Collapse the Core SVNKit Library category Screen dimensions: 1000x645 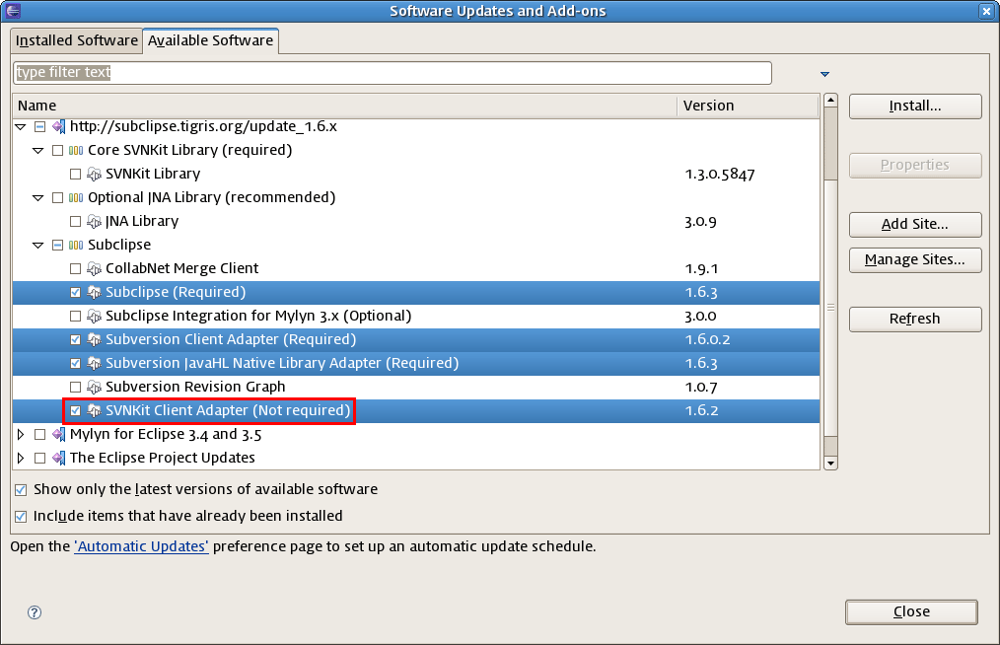click(38, 151)
